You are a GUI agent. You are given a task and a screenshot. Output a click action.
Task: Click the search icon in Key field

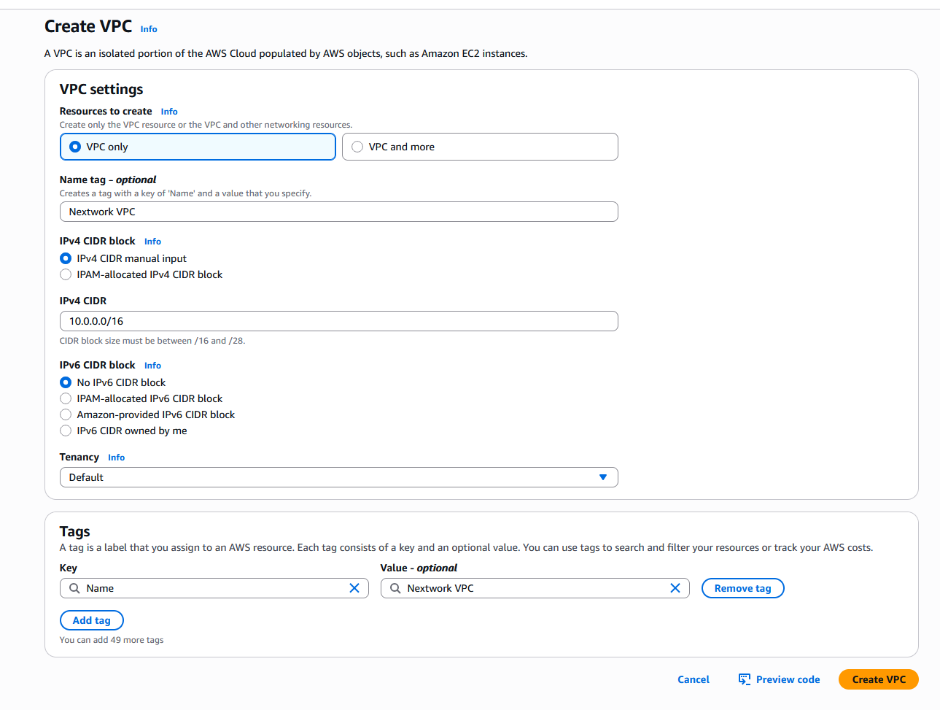tap(74, 588)
